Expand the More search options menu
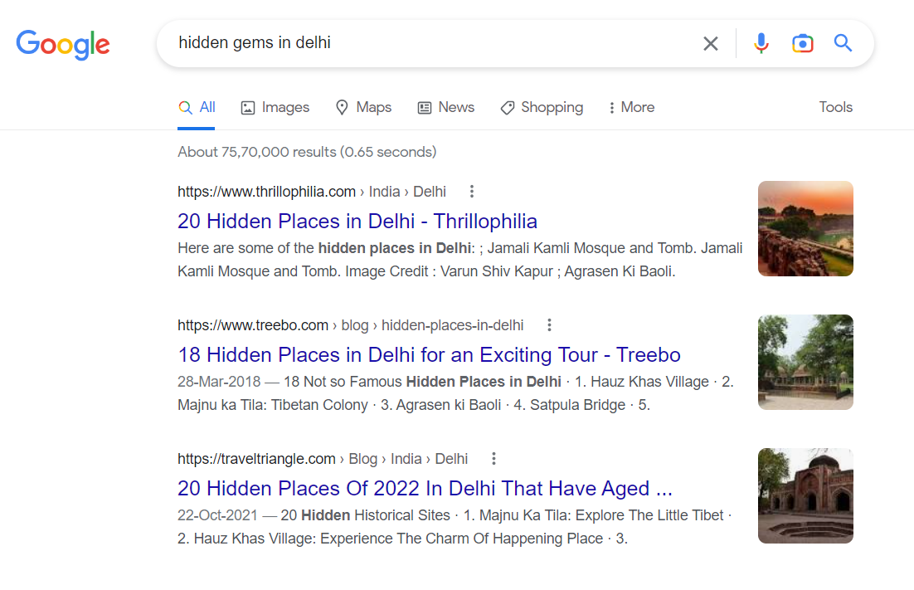This screenshot has height=590, width=914. click(x=631, y=107)
